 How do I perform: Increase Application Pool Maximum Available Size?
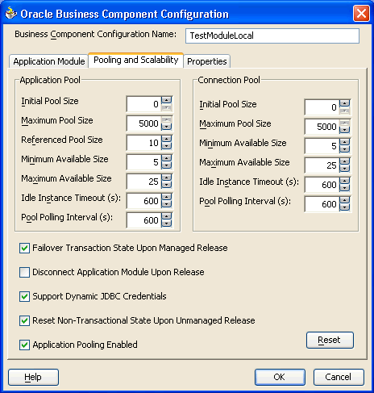click(x=167, y=178)
